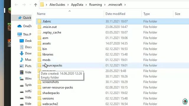This screenshot has width=189, height=106.
Task: Sort files by Name column header
Action: [41, 14]
